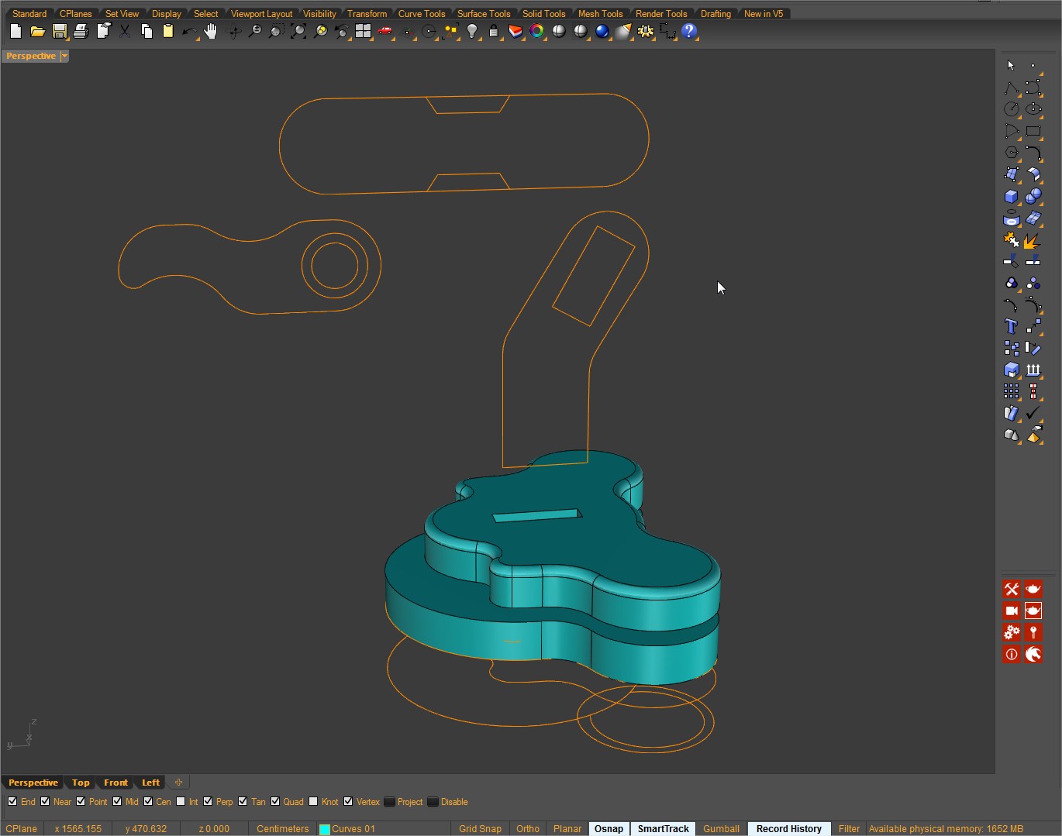Open the Perspective viewport title dropdown
The image size is (1062, 836).
[x=64, y=56]
